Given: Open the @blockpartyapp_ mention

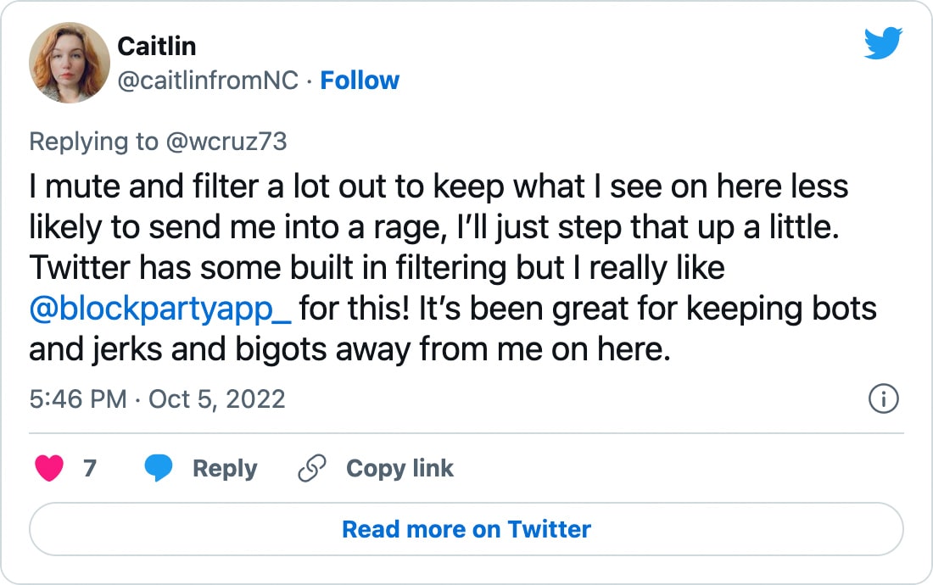Looking at the screenshot, I should (160, 308).
